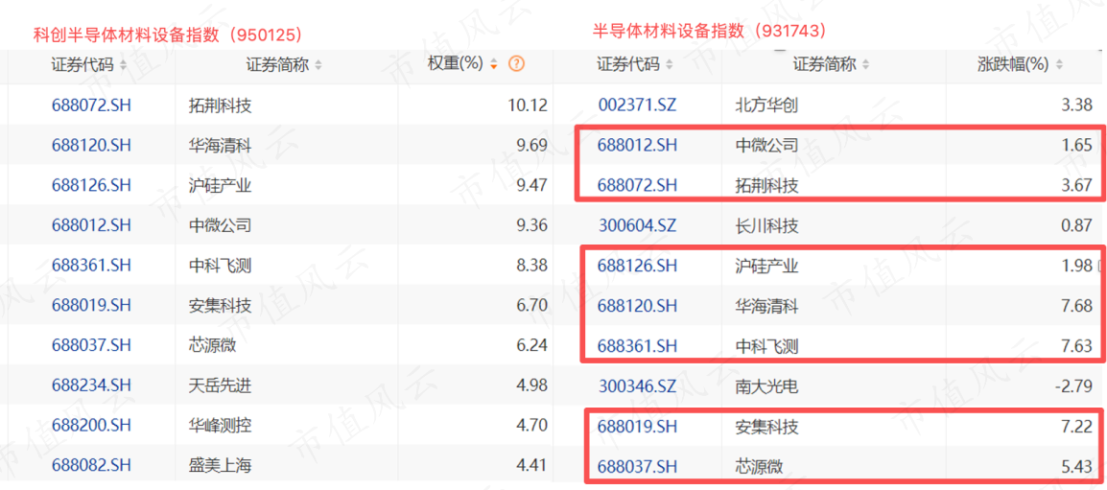The image size is (1107, 490).
Task: Open code 688019.SH in the 权重 table
Action: pyautogui.click(x=92, y=306)
